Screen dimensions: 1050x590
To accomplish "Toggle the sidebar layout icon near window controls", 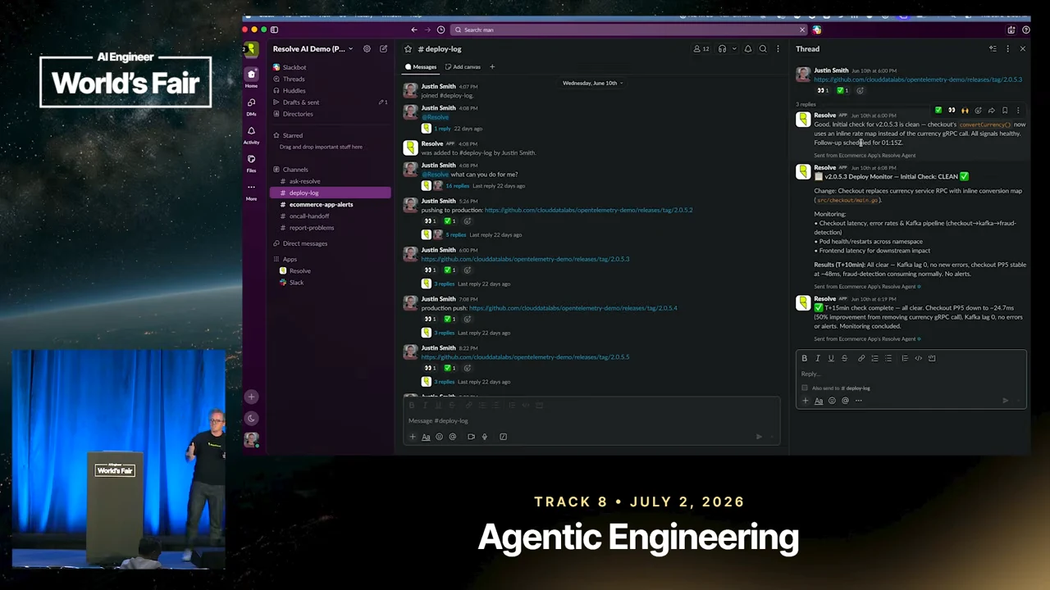I will pyautogui.click(x=275, y=29).
